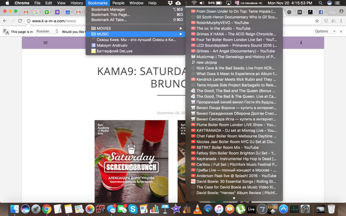This screenshot has width=346, height=216.
Task: Select the MUSIC bookmarks folder
Action: 135,34
